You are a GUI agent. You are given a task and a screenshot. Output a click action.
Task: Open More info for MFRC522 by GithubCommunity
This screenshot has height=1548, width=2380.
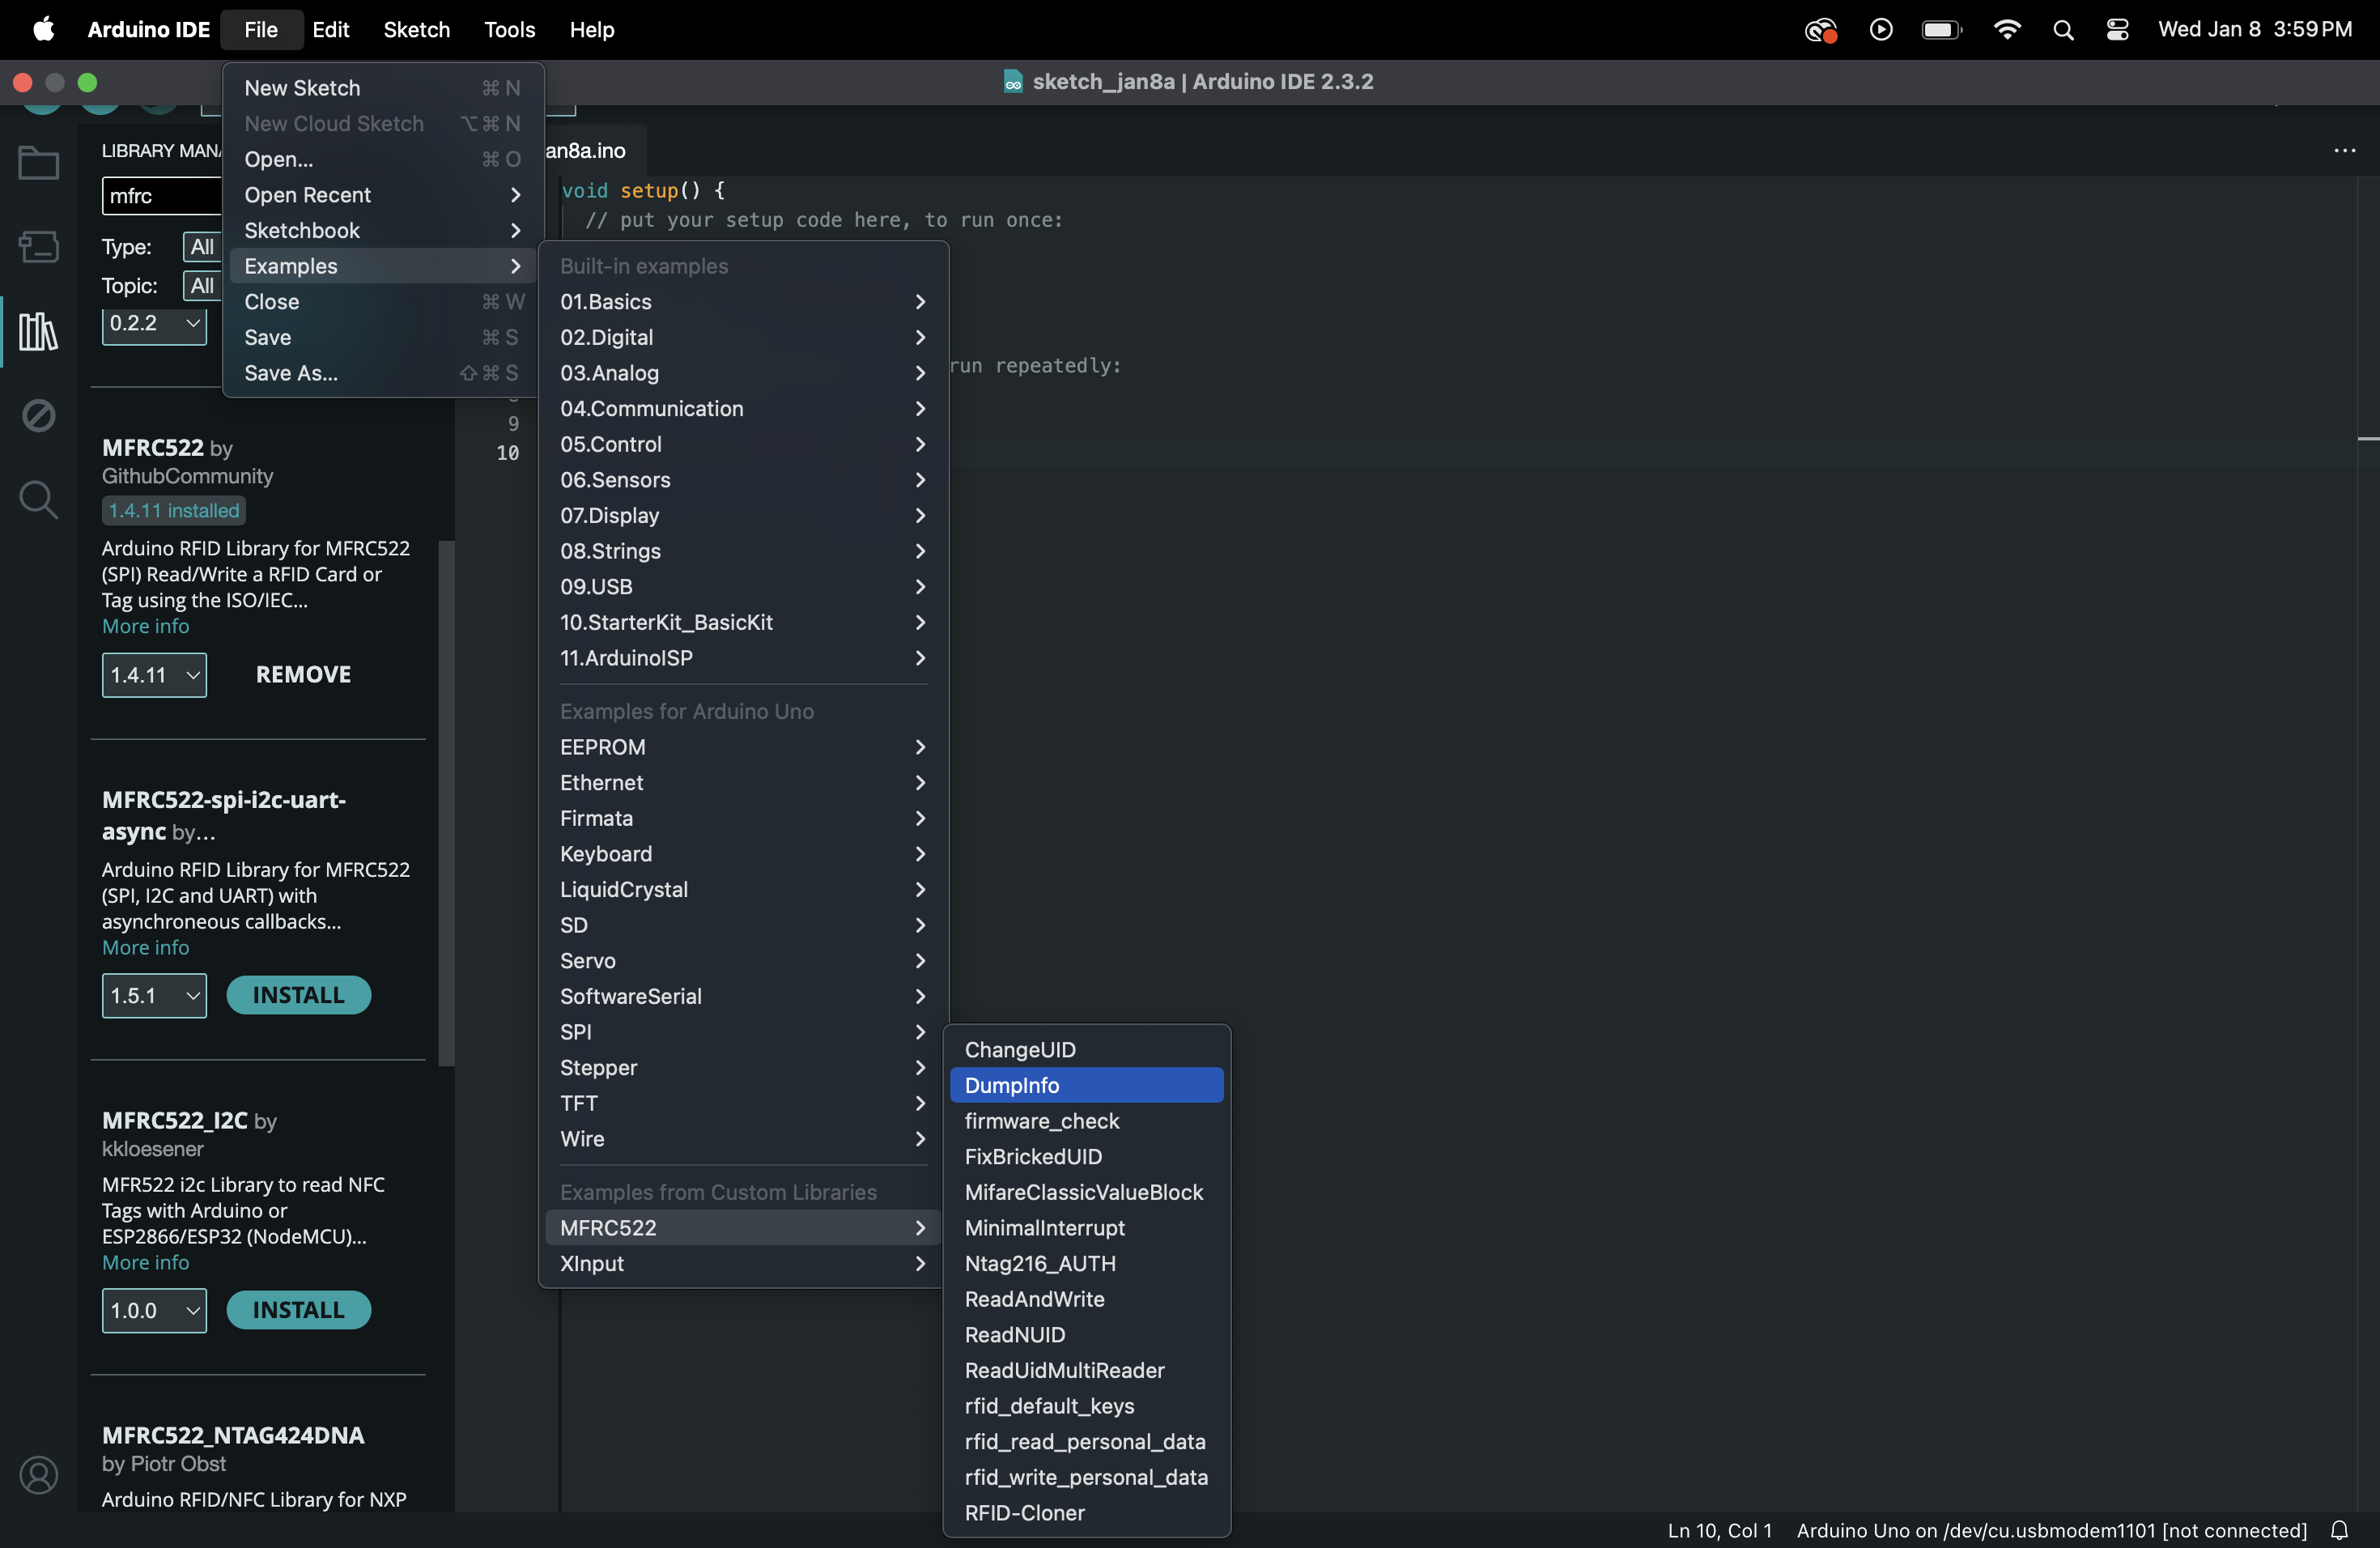point(145,627)
